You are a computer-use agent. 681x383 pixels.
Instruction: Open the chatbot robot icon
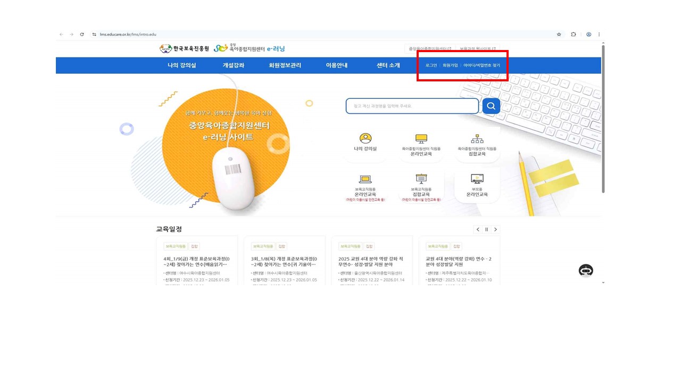[x=586, y=270]
